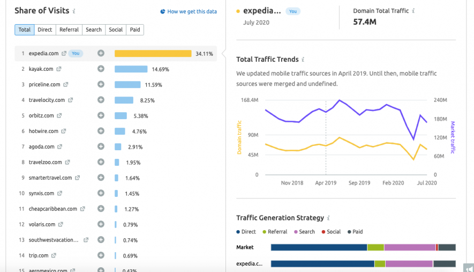The height and width of the screenshot is (272, 474).
Task: Add agoda.com with plus icon
Action: pos(101,146)
